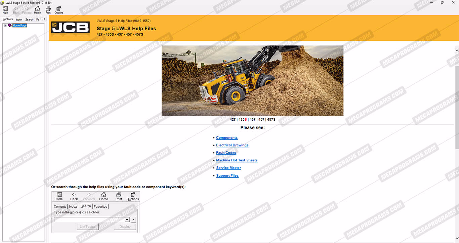Open the Components link
Screen dimensions: 459x243
(x=227, y=138)
